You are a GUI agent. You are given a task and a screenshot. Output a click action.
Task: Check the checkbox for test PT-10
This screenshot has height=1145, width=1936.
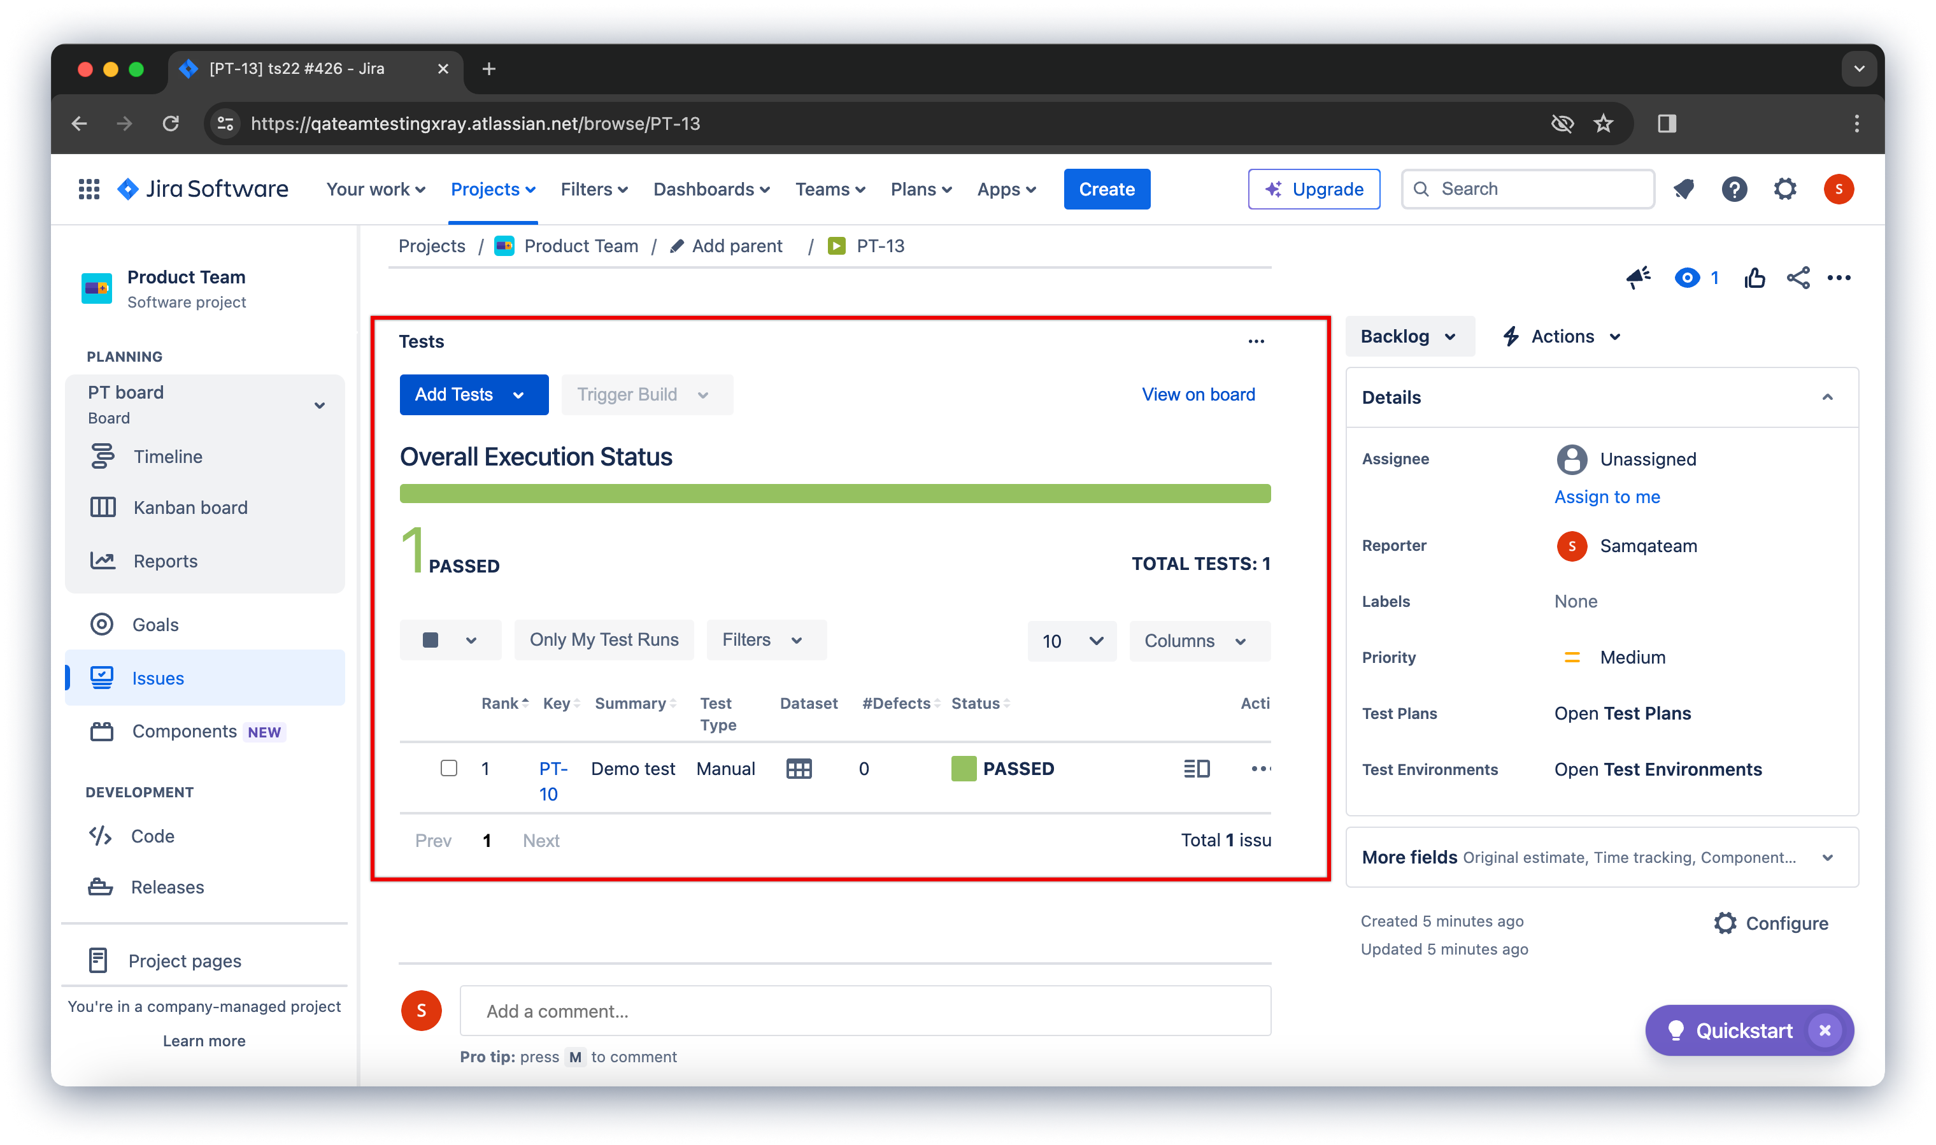click(x=448, y=768)
